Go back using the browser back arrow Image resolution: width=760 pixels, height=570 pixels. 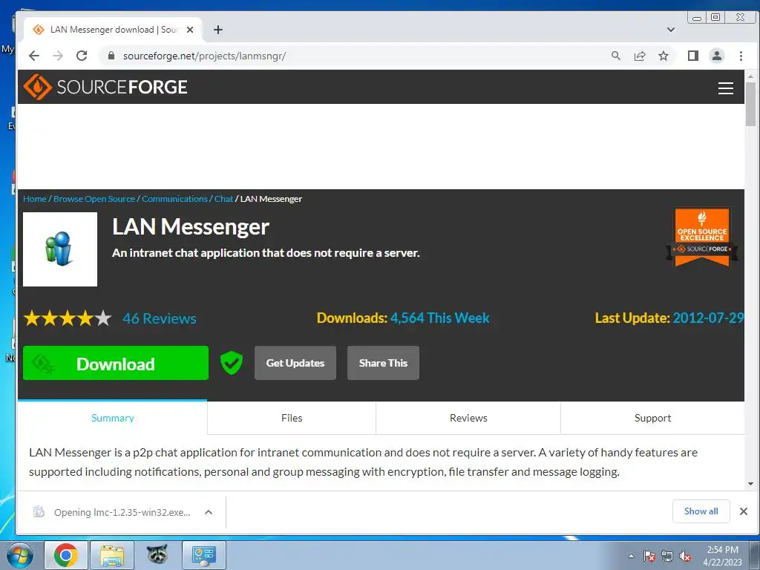click(x=34, y=56)
